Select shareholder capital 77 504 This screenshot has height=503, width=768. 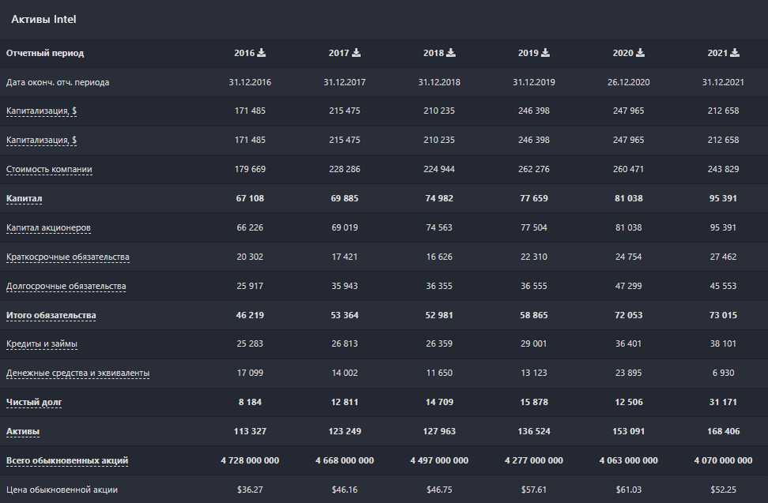[x=534, y=227]
